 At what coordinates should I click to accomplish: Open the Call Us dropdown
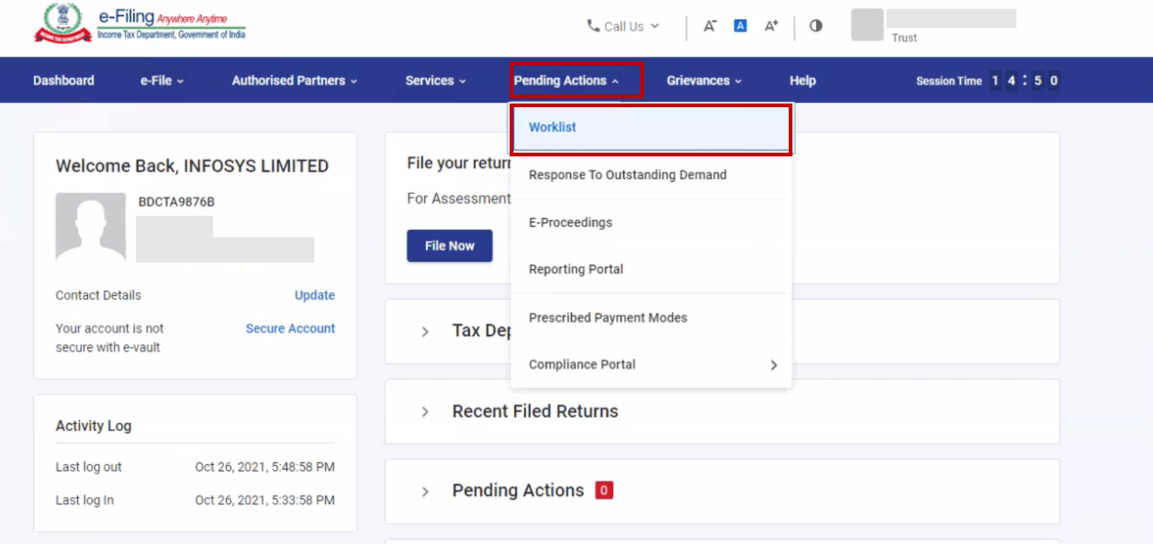pos(623,26)
